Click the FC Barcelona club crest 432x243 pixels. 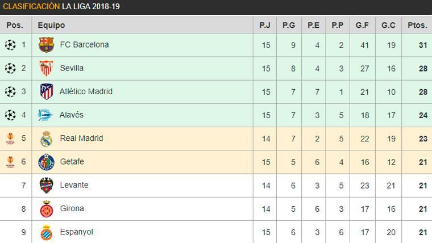[x=46, y=45]
